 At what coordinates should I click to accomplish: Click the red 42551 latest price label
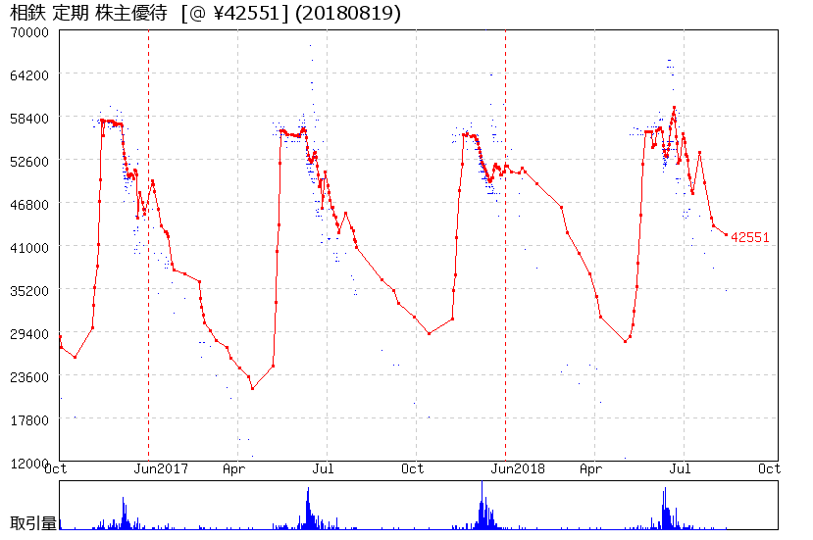tap(749, 237)
